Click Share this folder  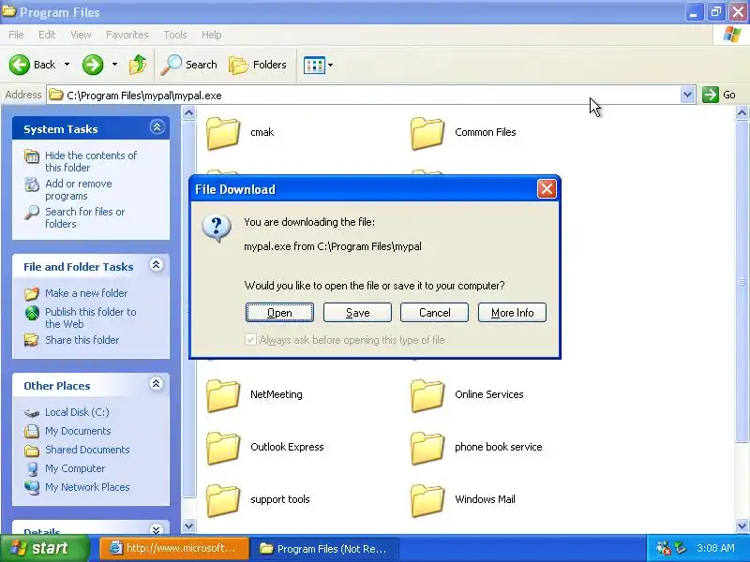click(x=82, y=340)
